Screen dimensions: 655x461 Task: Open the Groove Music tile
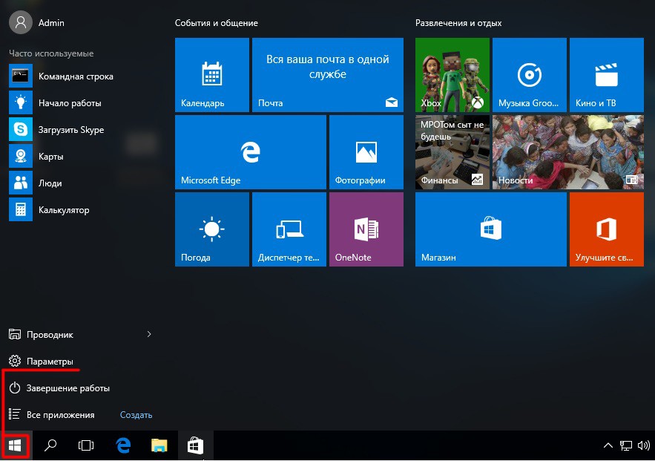529,75
